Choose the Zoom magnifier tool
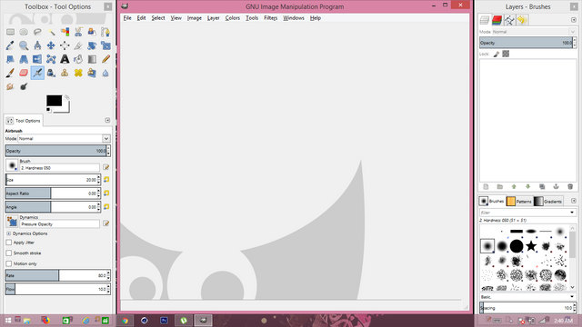 (x=24, y=45)
